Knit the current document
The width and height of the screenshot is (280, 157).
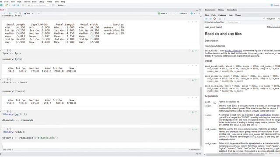click(x=28, y=14)
